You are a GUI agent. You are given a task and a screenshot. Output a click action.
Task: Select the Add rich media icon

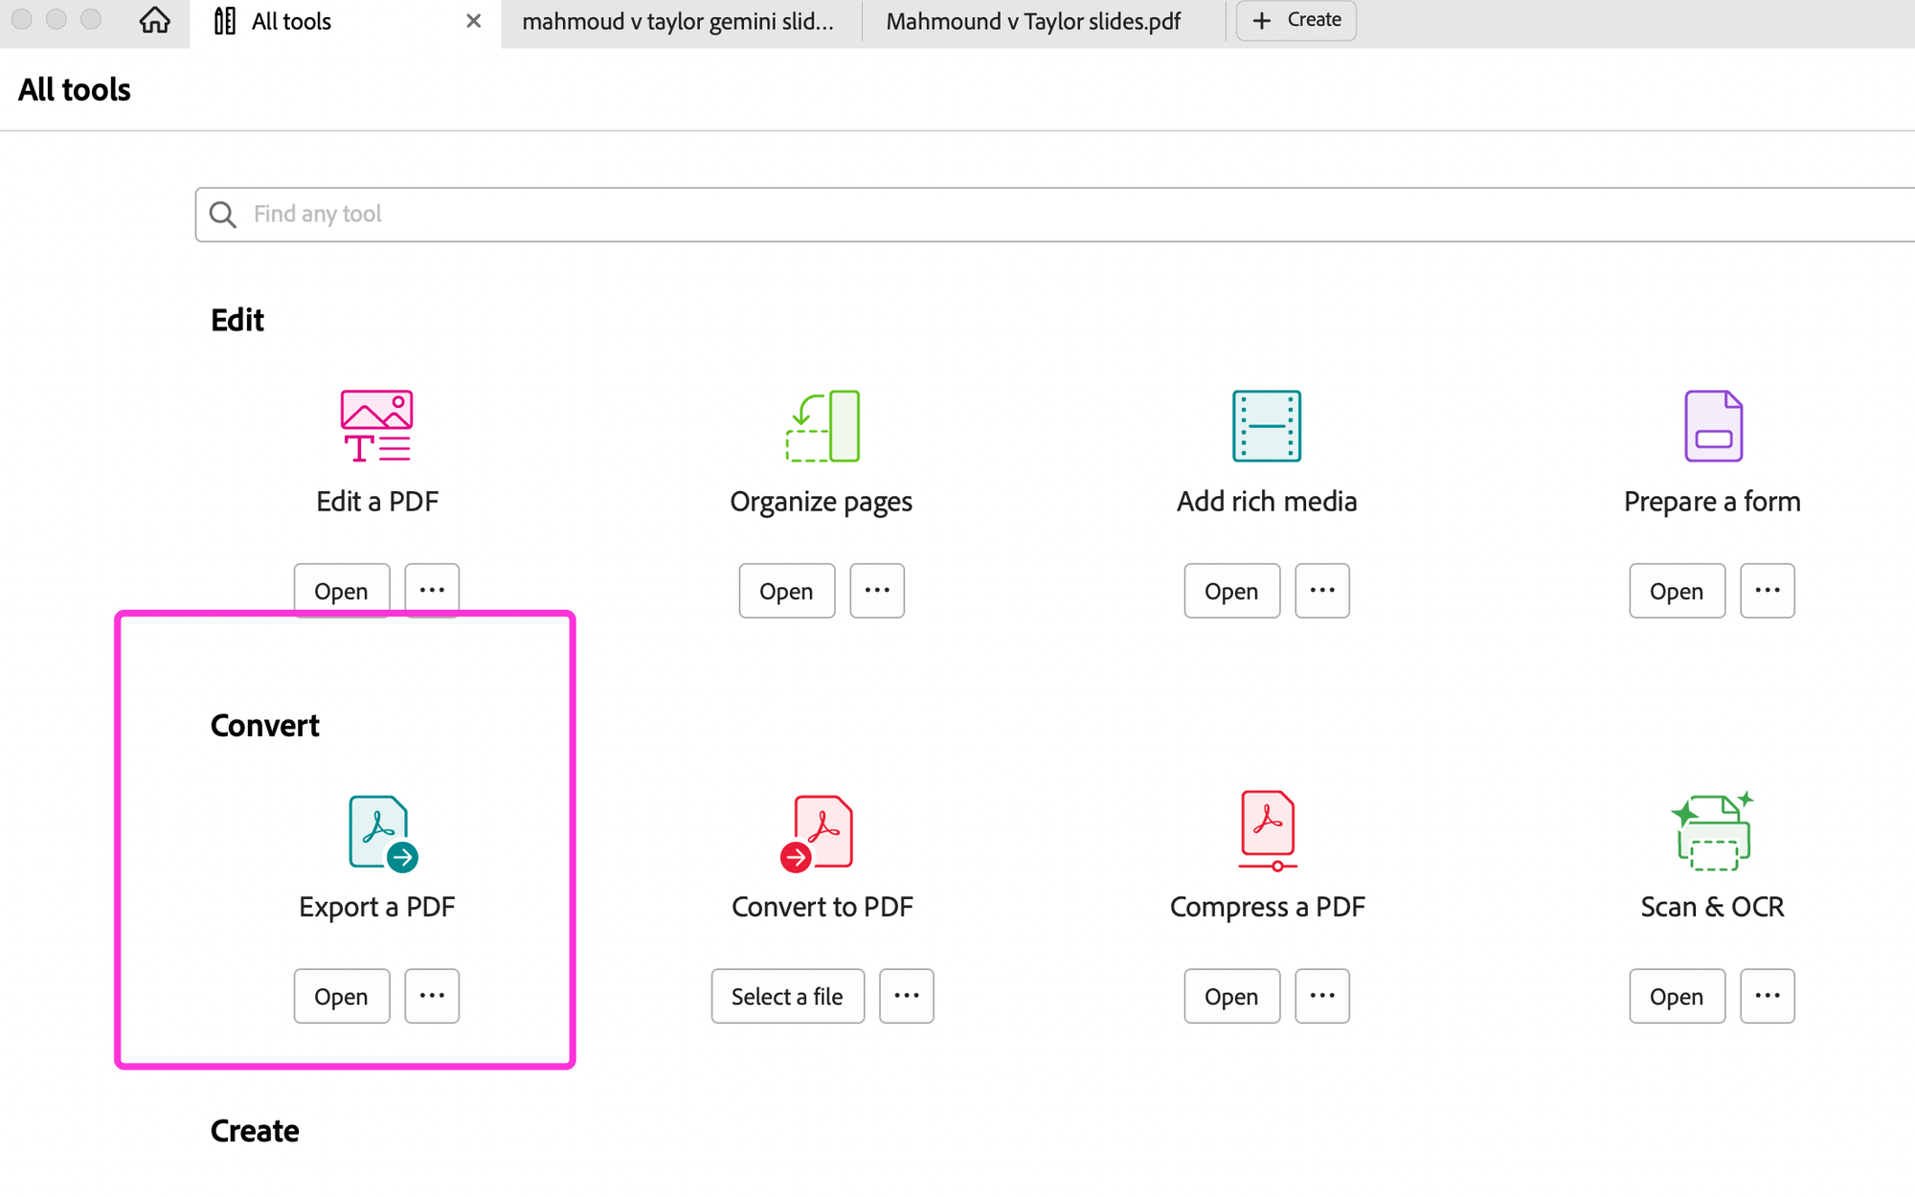[1266, 425]
